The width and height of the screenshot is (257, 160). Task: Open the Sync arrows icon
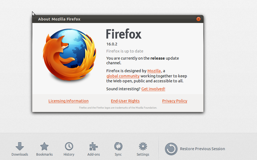(x=118, y=146)
